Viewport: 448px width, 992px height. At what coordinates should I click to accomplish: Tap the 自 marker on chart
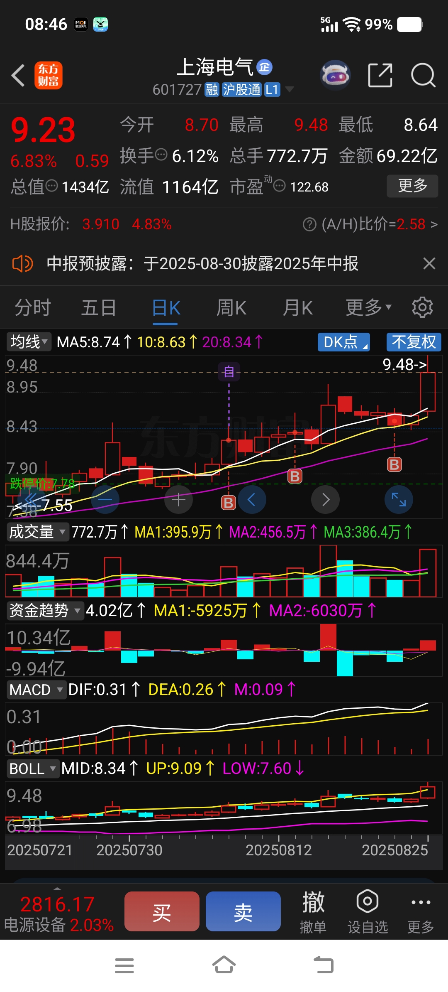click(229, 371)
